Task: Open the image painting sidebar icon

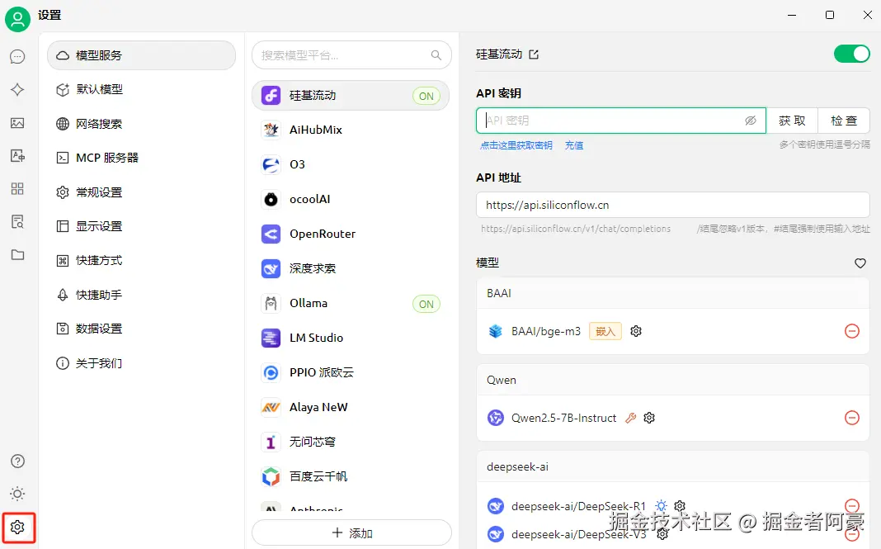Action: pos(17,123)
